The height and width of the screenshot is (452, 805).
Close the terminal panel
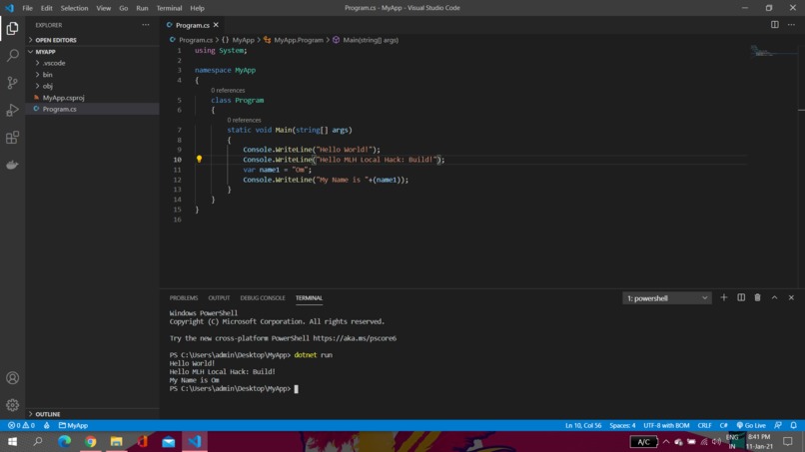[791, 297]
